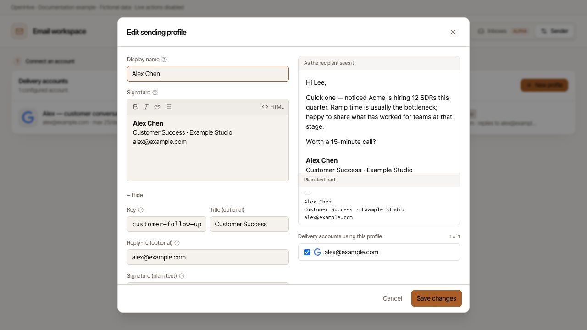Show help icon beside Key label

141,210
